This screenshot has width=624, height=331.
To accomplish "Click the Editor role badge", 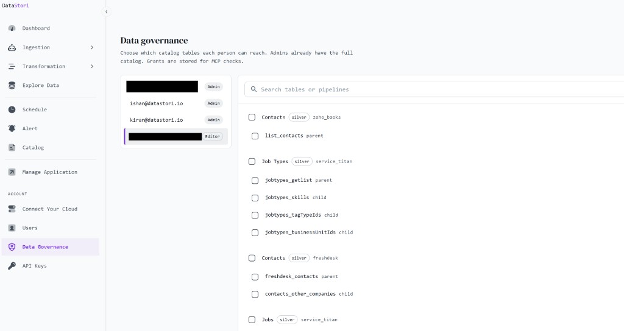I will (213, 136).
